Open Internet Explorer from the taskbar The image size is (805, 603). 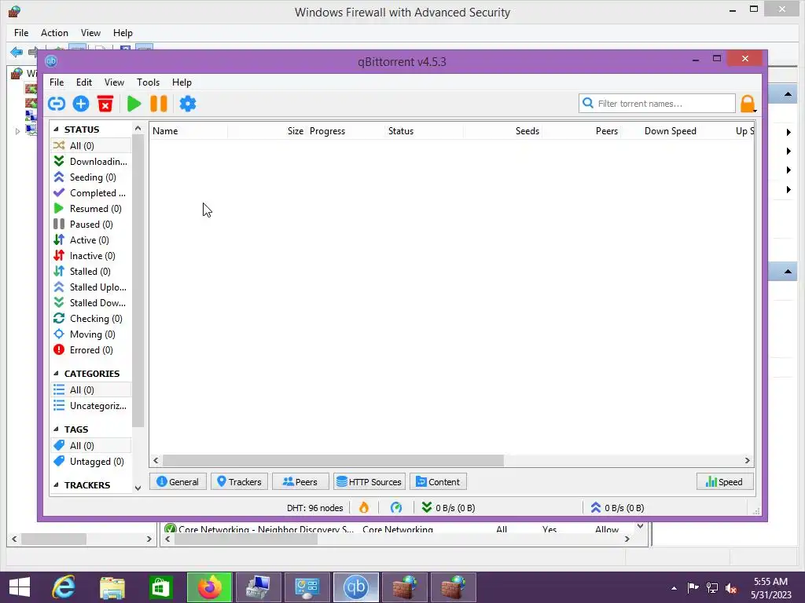[x=64, y=587]
